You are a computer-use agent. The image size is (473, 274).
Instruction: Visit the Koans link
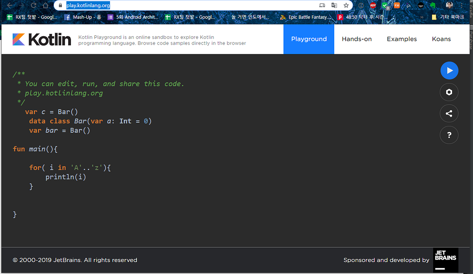point(441,39)
